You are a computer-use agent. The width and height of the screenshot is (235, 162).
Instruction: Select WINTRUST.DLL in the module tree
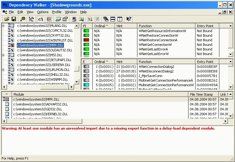[x=45, y=40]
